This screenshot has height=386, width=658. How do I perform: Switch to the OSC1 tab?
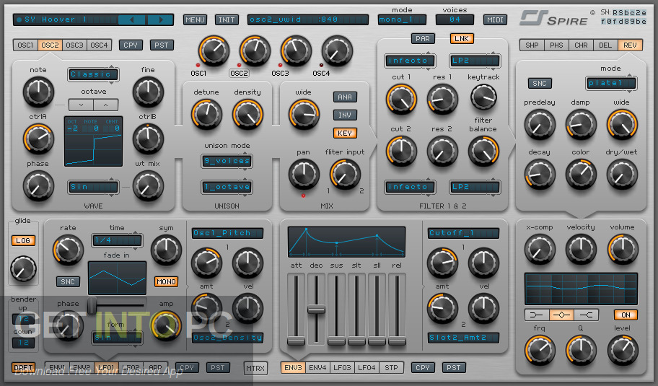25,45
